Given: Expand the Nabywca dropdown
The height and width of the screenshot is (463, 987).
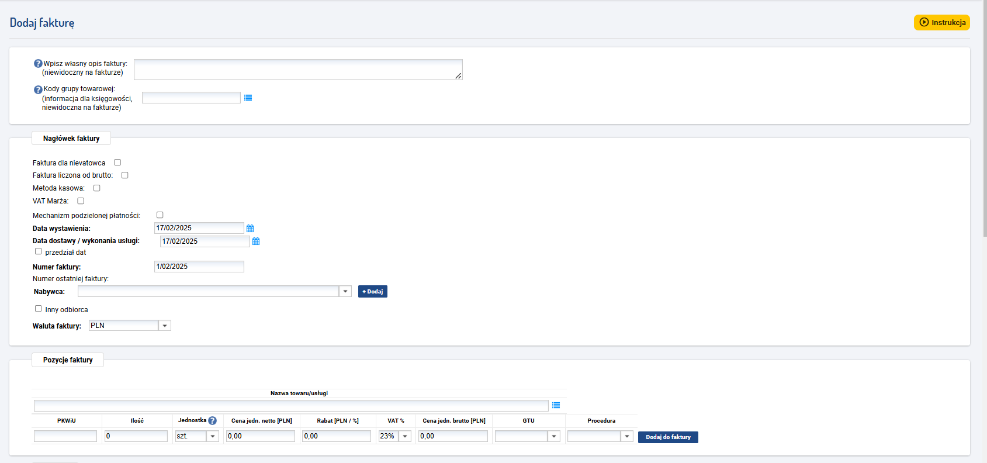Looking at the screenshot, I should click(345, 291).
